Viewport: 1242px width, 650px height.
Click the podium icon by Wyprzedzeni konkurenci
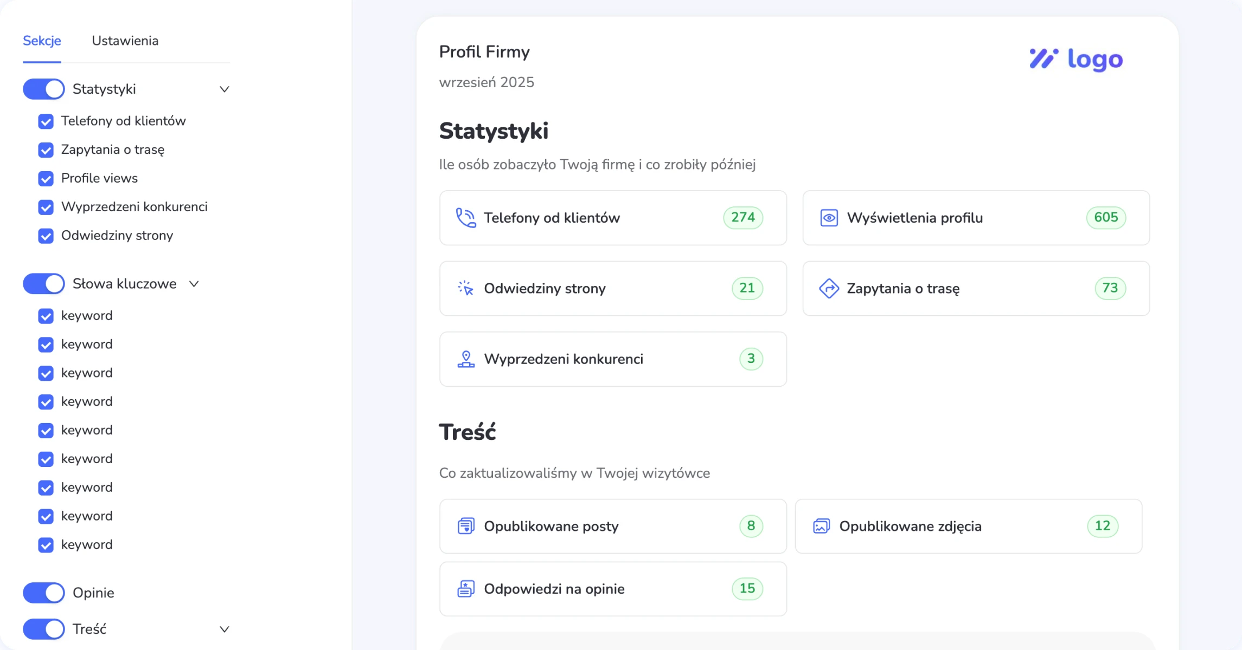(465, 359)
